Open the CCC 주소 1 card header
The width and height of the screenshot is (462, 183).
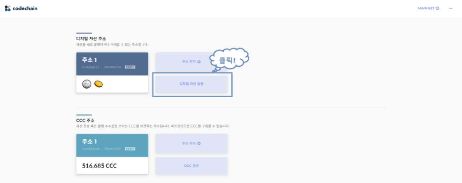click(112, 145)
